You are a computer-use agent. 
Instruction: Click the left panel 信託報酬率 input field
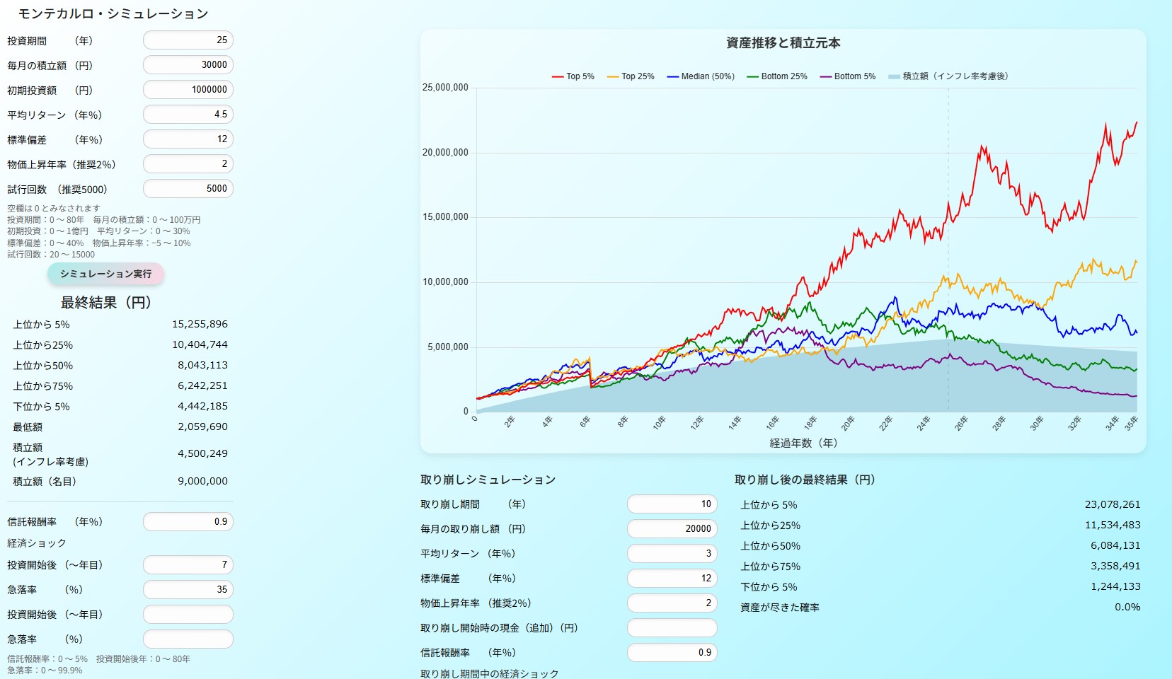point(188,522)
